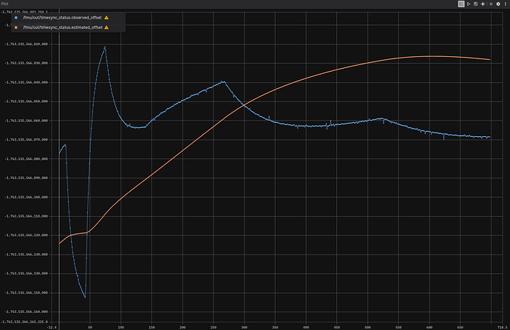The image size is (510, 330).
Task: Click the highest peak of the blue curve
Action: (x=105, y=47)
